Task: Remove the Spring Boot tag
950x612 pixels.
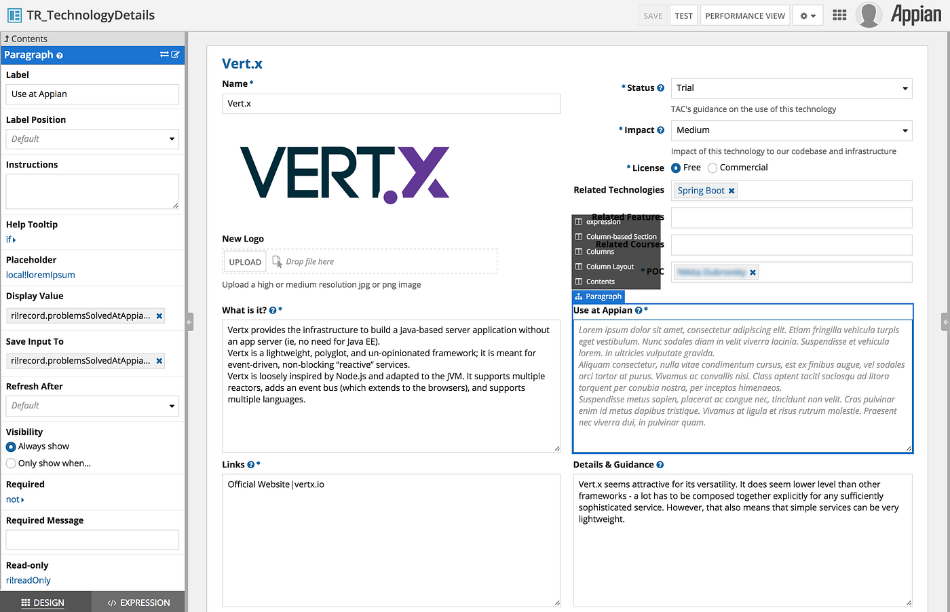Action: coord(731,191)
